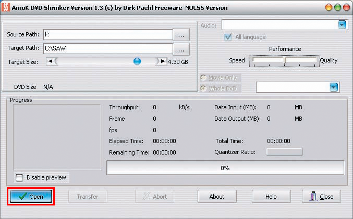
Task: Open the Audio dropdown list
Action: pos(342,24)
